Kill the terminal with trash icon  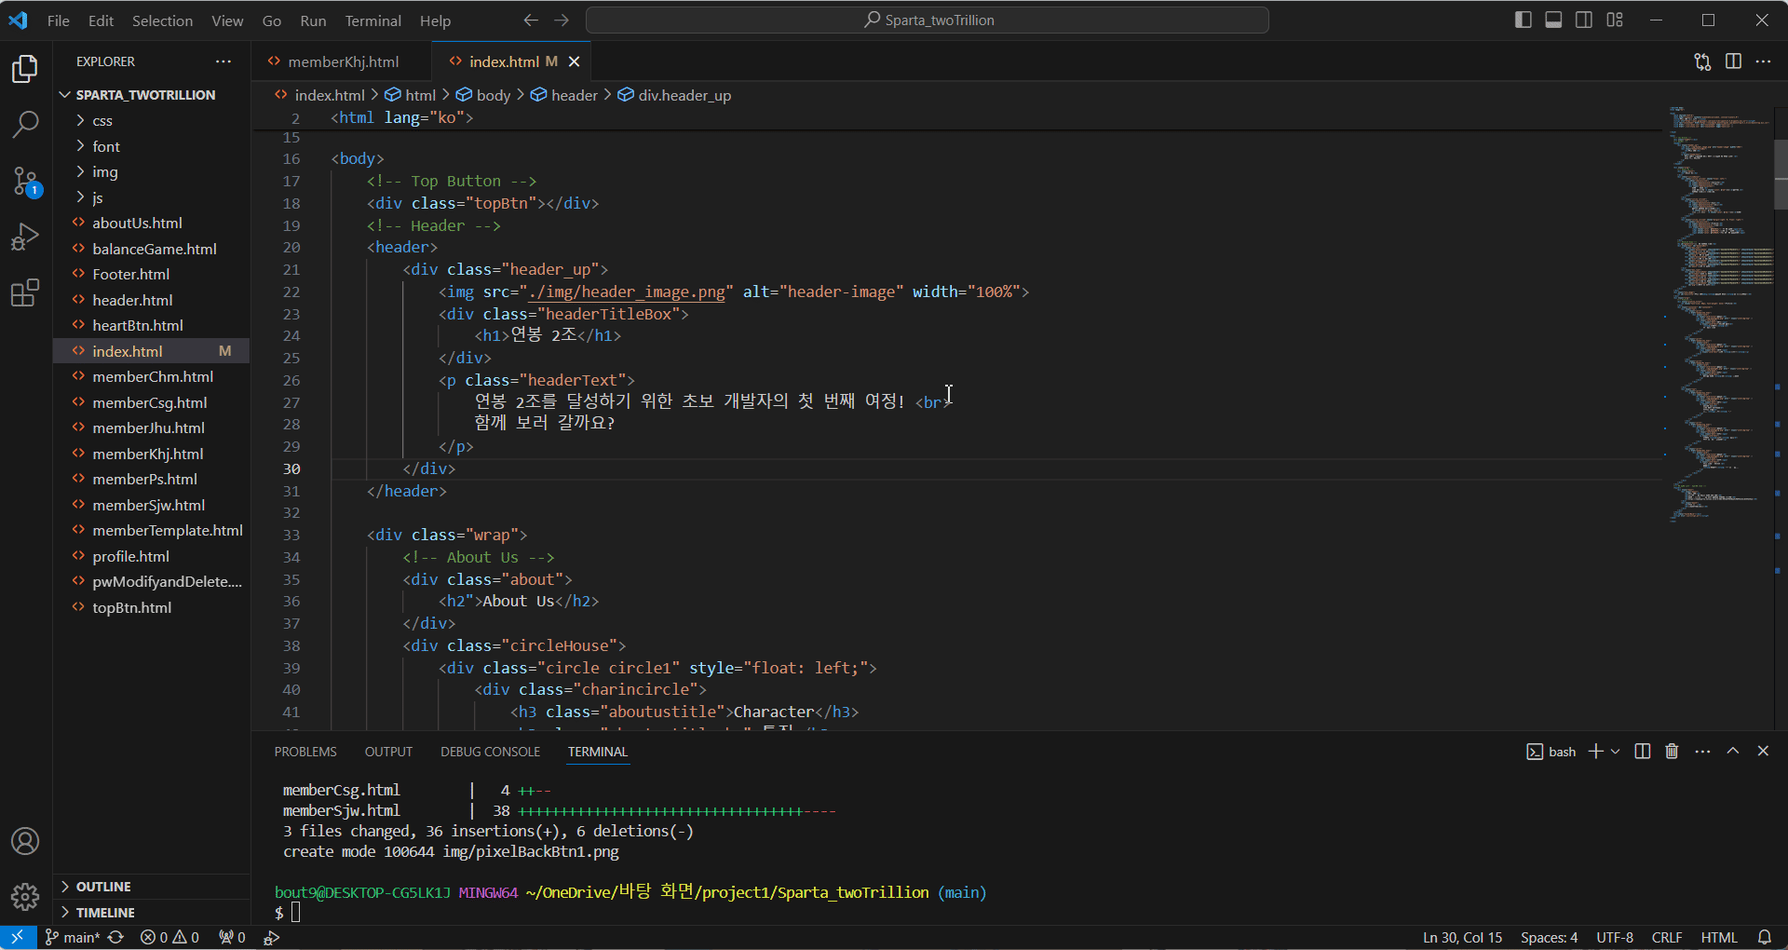click(1673, 752)
